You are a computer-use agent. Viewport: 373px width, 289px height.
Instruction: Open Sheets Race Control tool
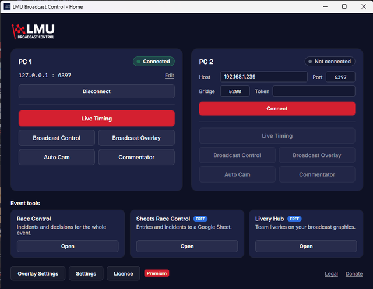[x=187, y=246]
